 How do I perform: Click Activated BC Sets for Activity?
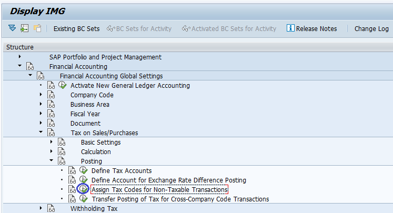pos(229,29)
